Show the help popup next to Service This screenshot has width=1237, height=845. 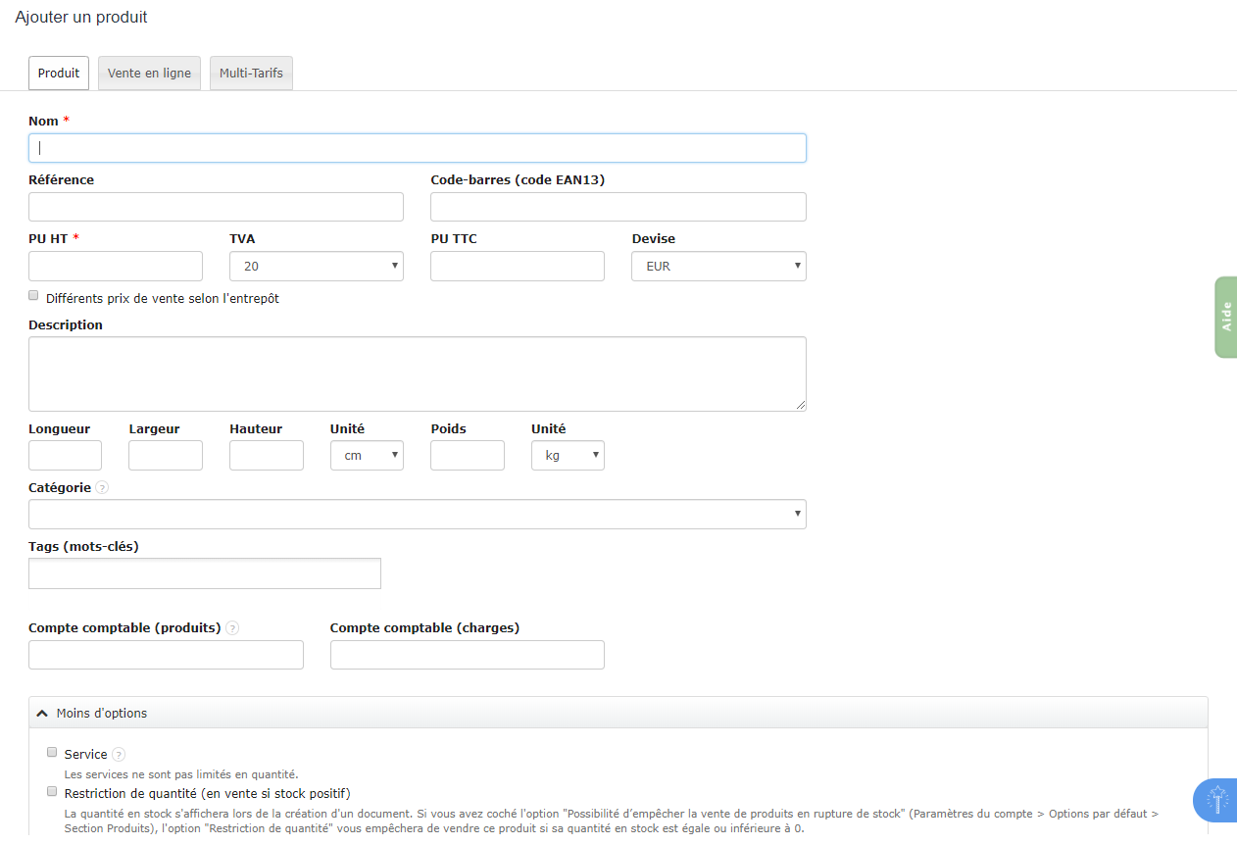pos(118,754)
